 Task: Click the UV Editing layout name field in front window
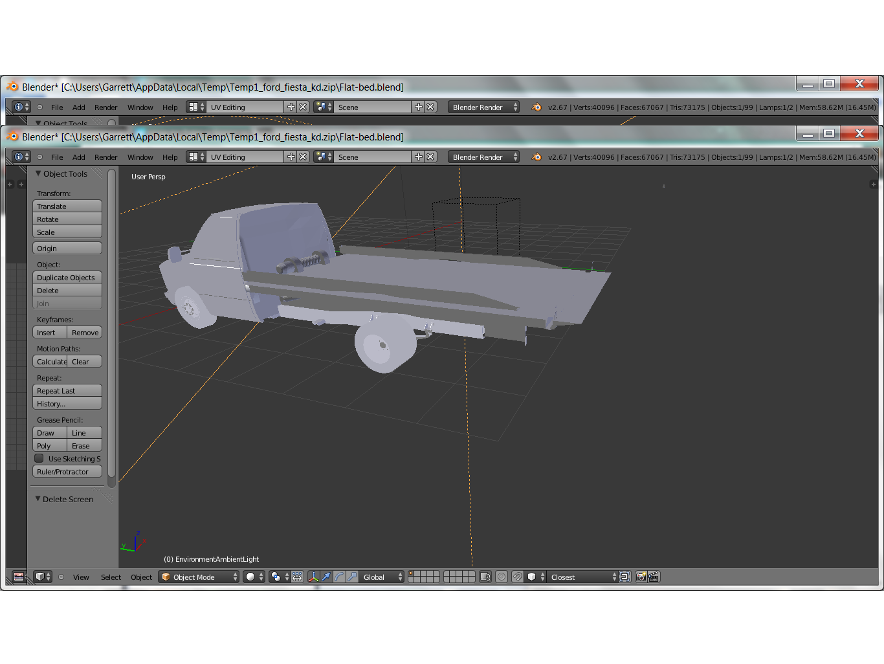click(x=245, y=157)
